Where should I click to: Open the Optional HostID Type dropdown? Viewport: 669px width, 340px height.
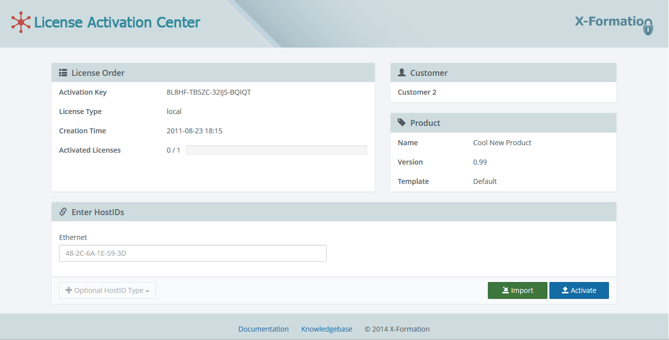pyautogui.click(x=107, y=290)
